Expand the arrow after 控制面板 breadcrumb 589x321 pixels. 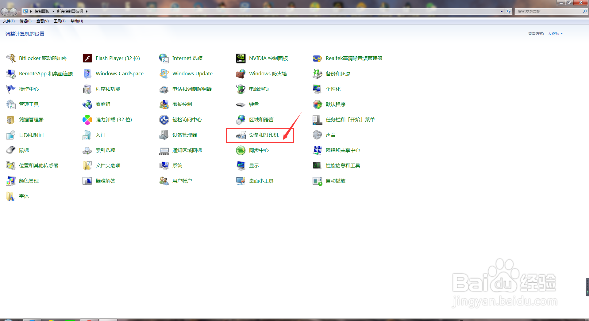53,11
